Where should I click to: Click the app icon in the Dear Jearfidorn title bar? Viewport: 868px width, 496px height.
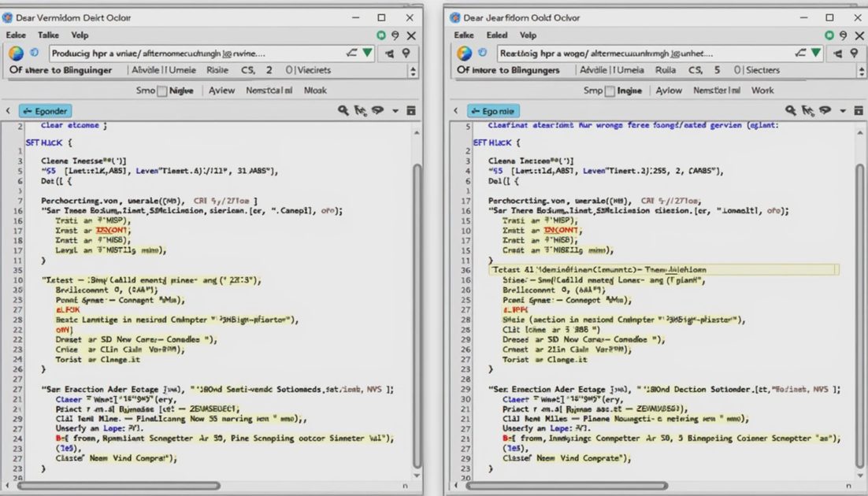455,17
